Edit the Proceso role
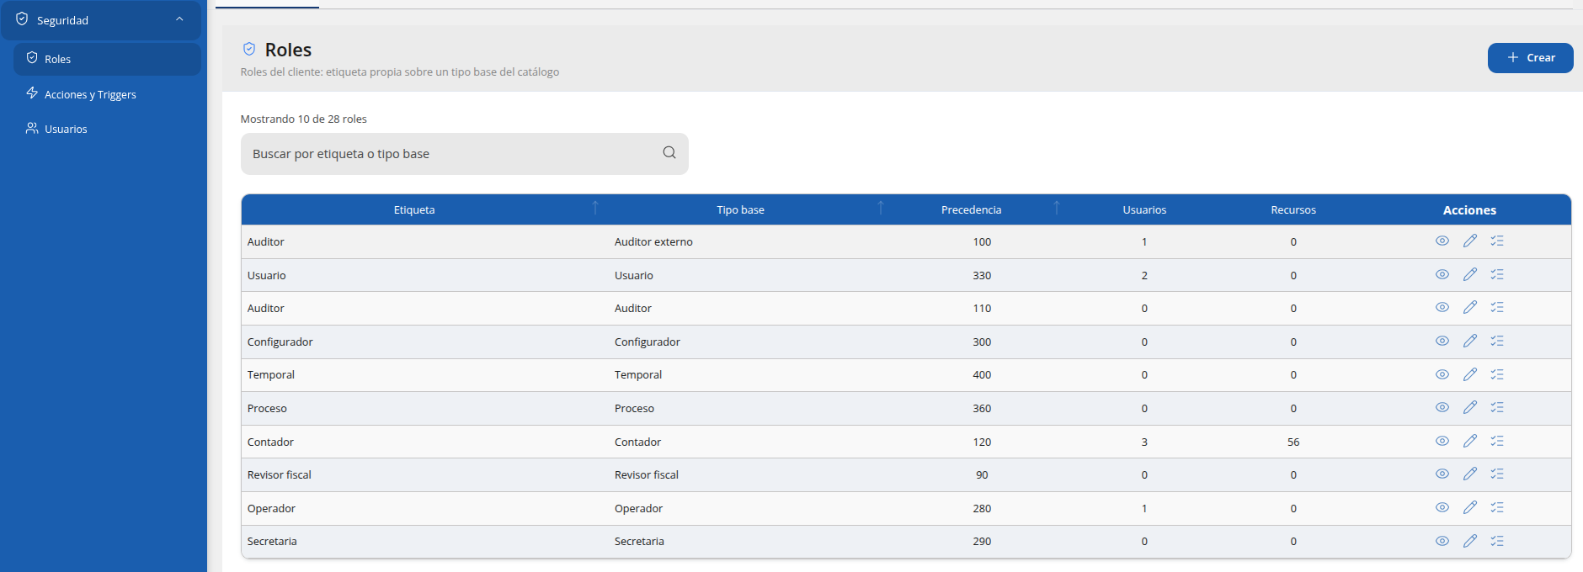Screen dimensions: 1583x572 1470,408
